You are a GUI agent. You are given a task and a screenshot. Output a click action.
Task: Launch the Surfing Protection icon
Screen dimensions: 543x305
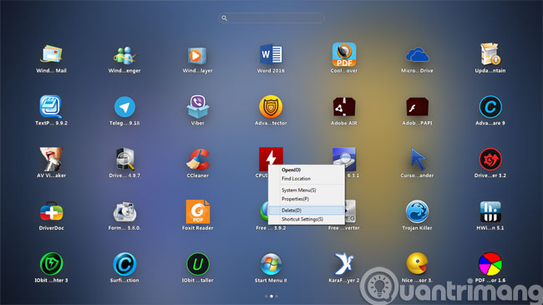(x=124, y=264)
